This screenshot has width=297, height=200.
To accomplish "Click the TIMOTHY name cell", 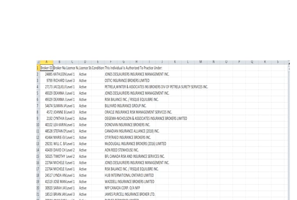I will point(59,156).
